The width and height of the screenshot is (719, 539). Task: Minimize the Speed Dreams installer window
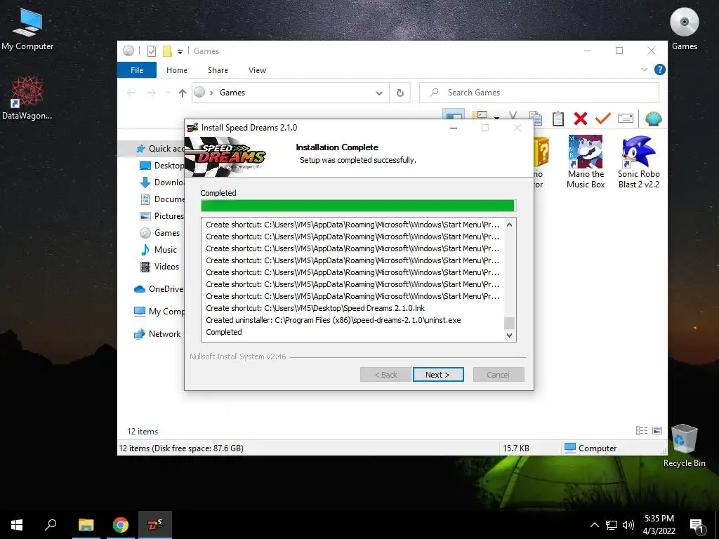[454, 128]
